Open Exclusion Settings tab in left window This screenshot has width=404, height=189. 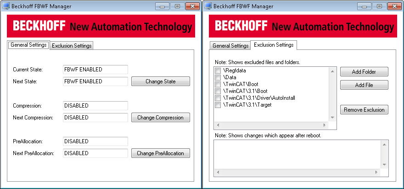coord(71,46)
